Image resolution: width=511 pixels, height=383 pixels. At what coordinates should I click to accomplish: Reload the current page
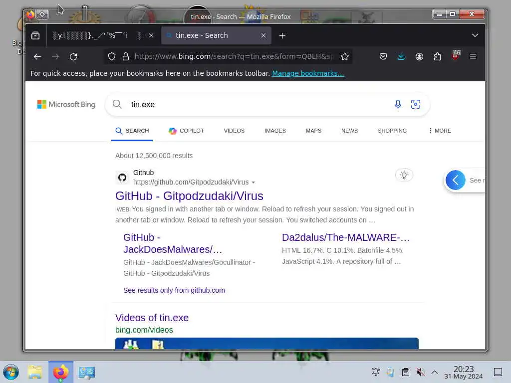point(73,57)
